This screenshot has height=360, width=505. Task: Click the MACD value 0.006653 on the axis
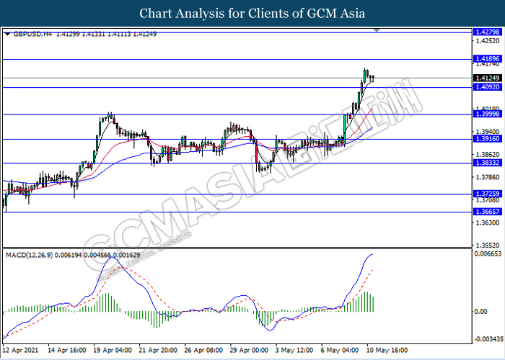pos(485,255)
